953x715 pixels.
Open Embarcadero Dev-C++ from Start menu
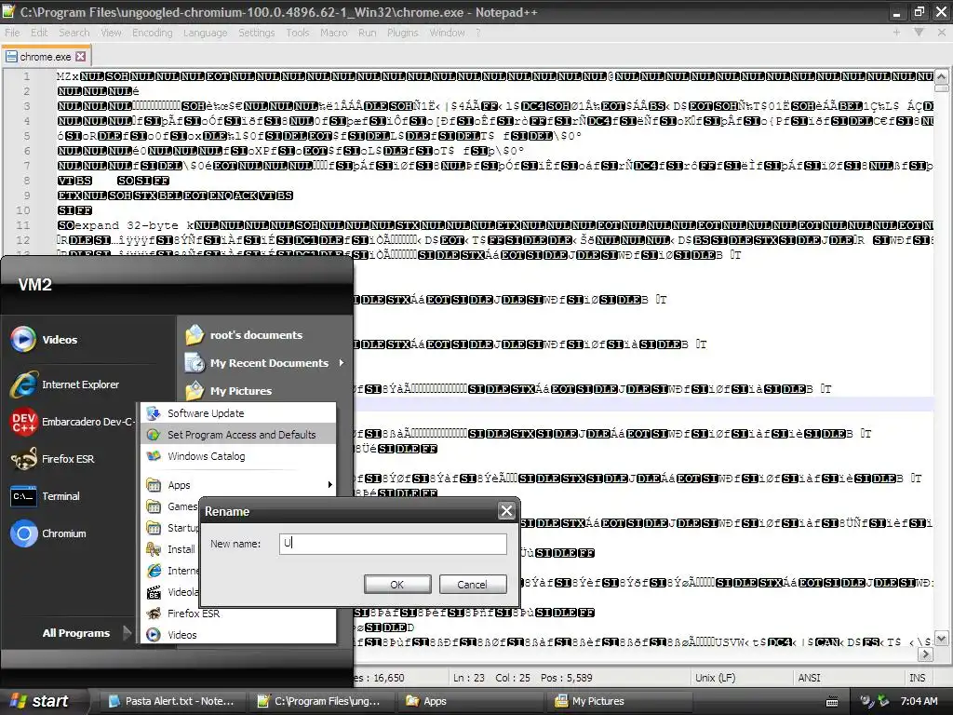[72, 422]
